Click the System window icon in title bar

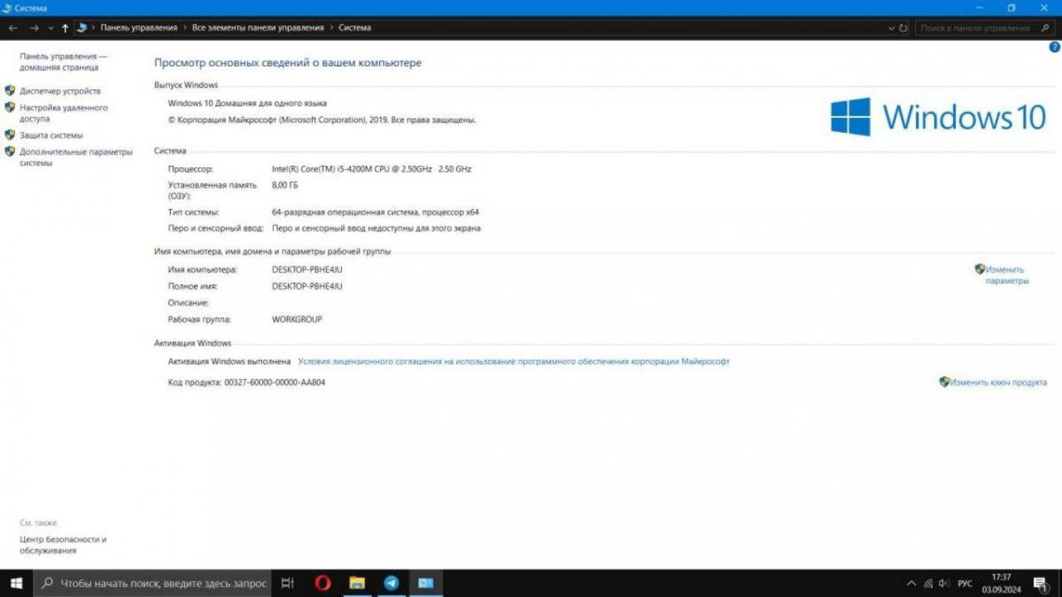7,7
